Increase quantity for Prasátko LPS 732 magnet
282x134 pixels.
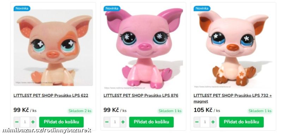tap(213, 122)
